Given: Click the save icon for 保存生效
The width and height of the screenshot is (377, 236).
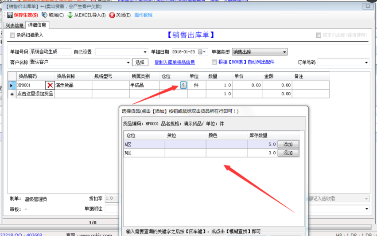Looking at the screenshot, I should tap(10, 15).
